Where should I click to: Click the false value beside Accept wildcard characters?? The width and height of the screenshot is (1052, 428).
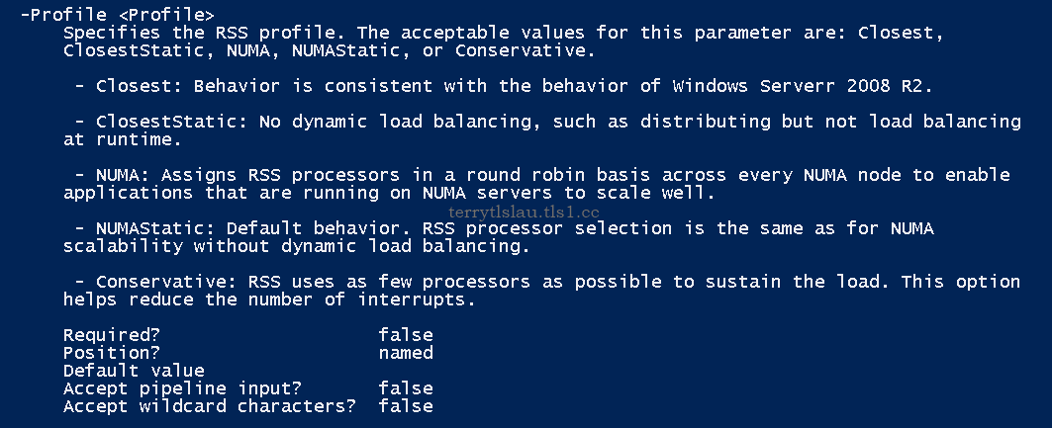click(405, 406)
